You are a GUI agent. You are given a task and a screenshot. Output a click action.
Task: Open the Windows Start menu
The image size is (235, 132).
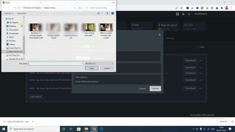[4, 129]
